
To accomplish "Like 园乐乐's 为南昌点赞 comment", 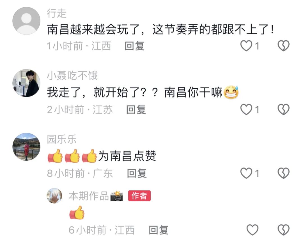I will [246, 173].
